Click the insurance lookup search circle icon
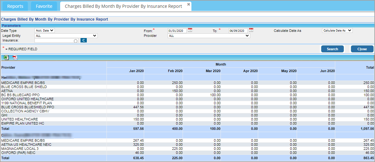The width and height of the screenshot is (375, 162). coord(76,41)
